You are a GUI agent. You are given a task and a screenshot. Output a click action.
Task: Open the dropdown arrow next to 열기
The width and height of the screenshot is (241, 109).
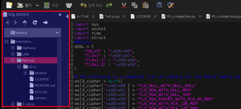pos(37,5)
